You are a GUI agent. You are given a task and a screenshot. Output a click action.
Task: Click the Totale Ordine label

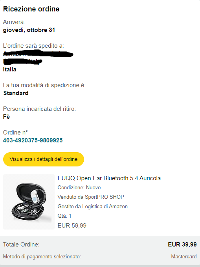[x=21, y=245]
